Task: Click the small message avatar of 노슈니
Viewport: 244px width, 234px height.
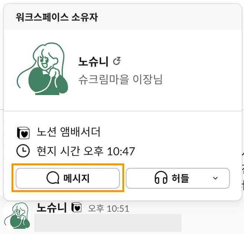Action: [19, 216]
